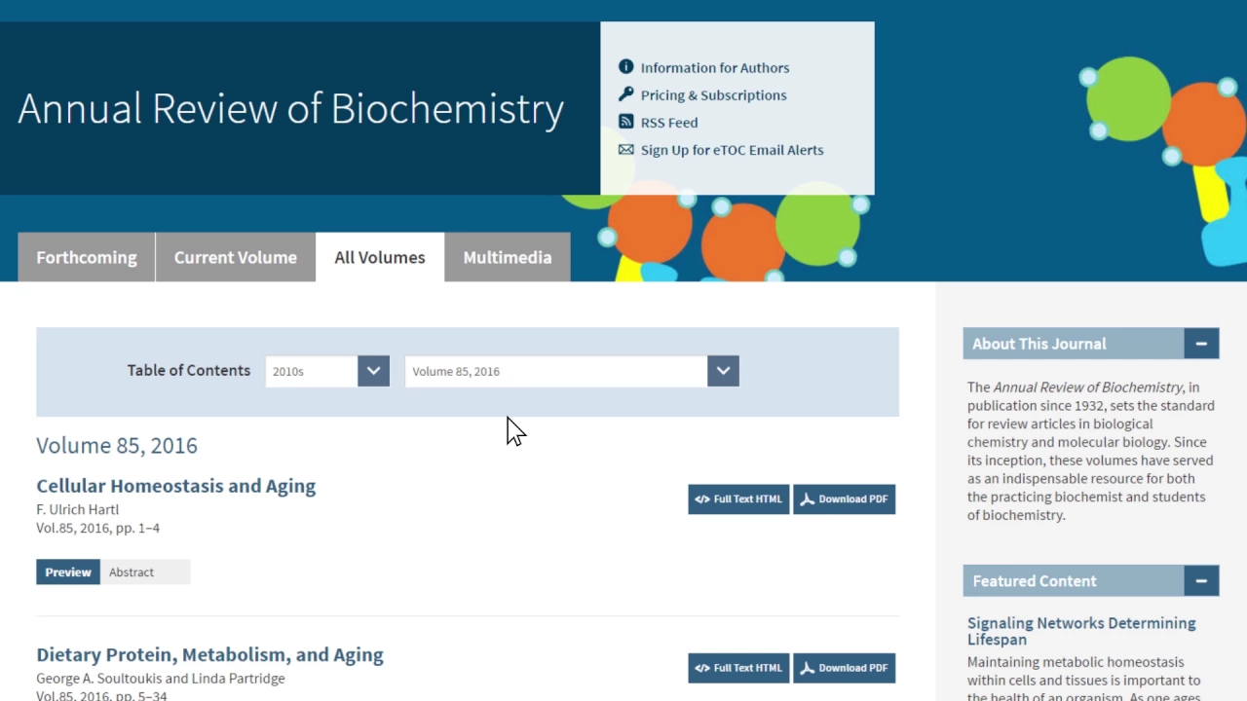Show the Abstract for Cellular Homeostasis article
1247x701 pixels.
(132, 572)
